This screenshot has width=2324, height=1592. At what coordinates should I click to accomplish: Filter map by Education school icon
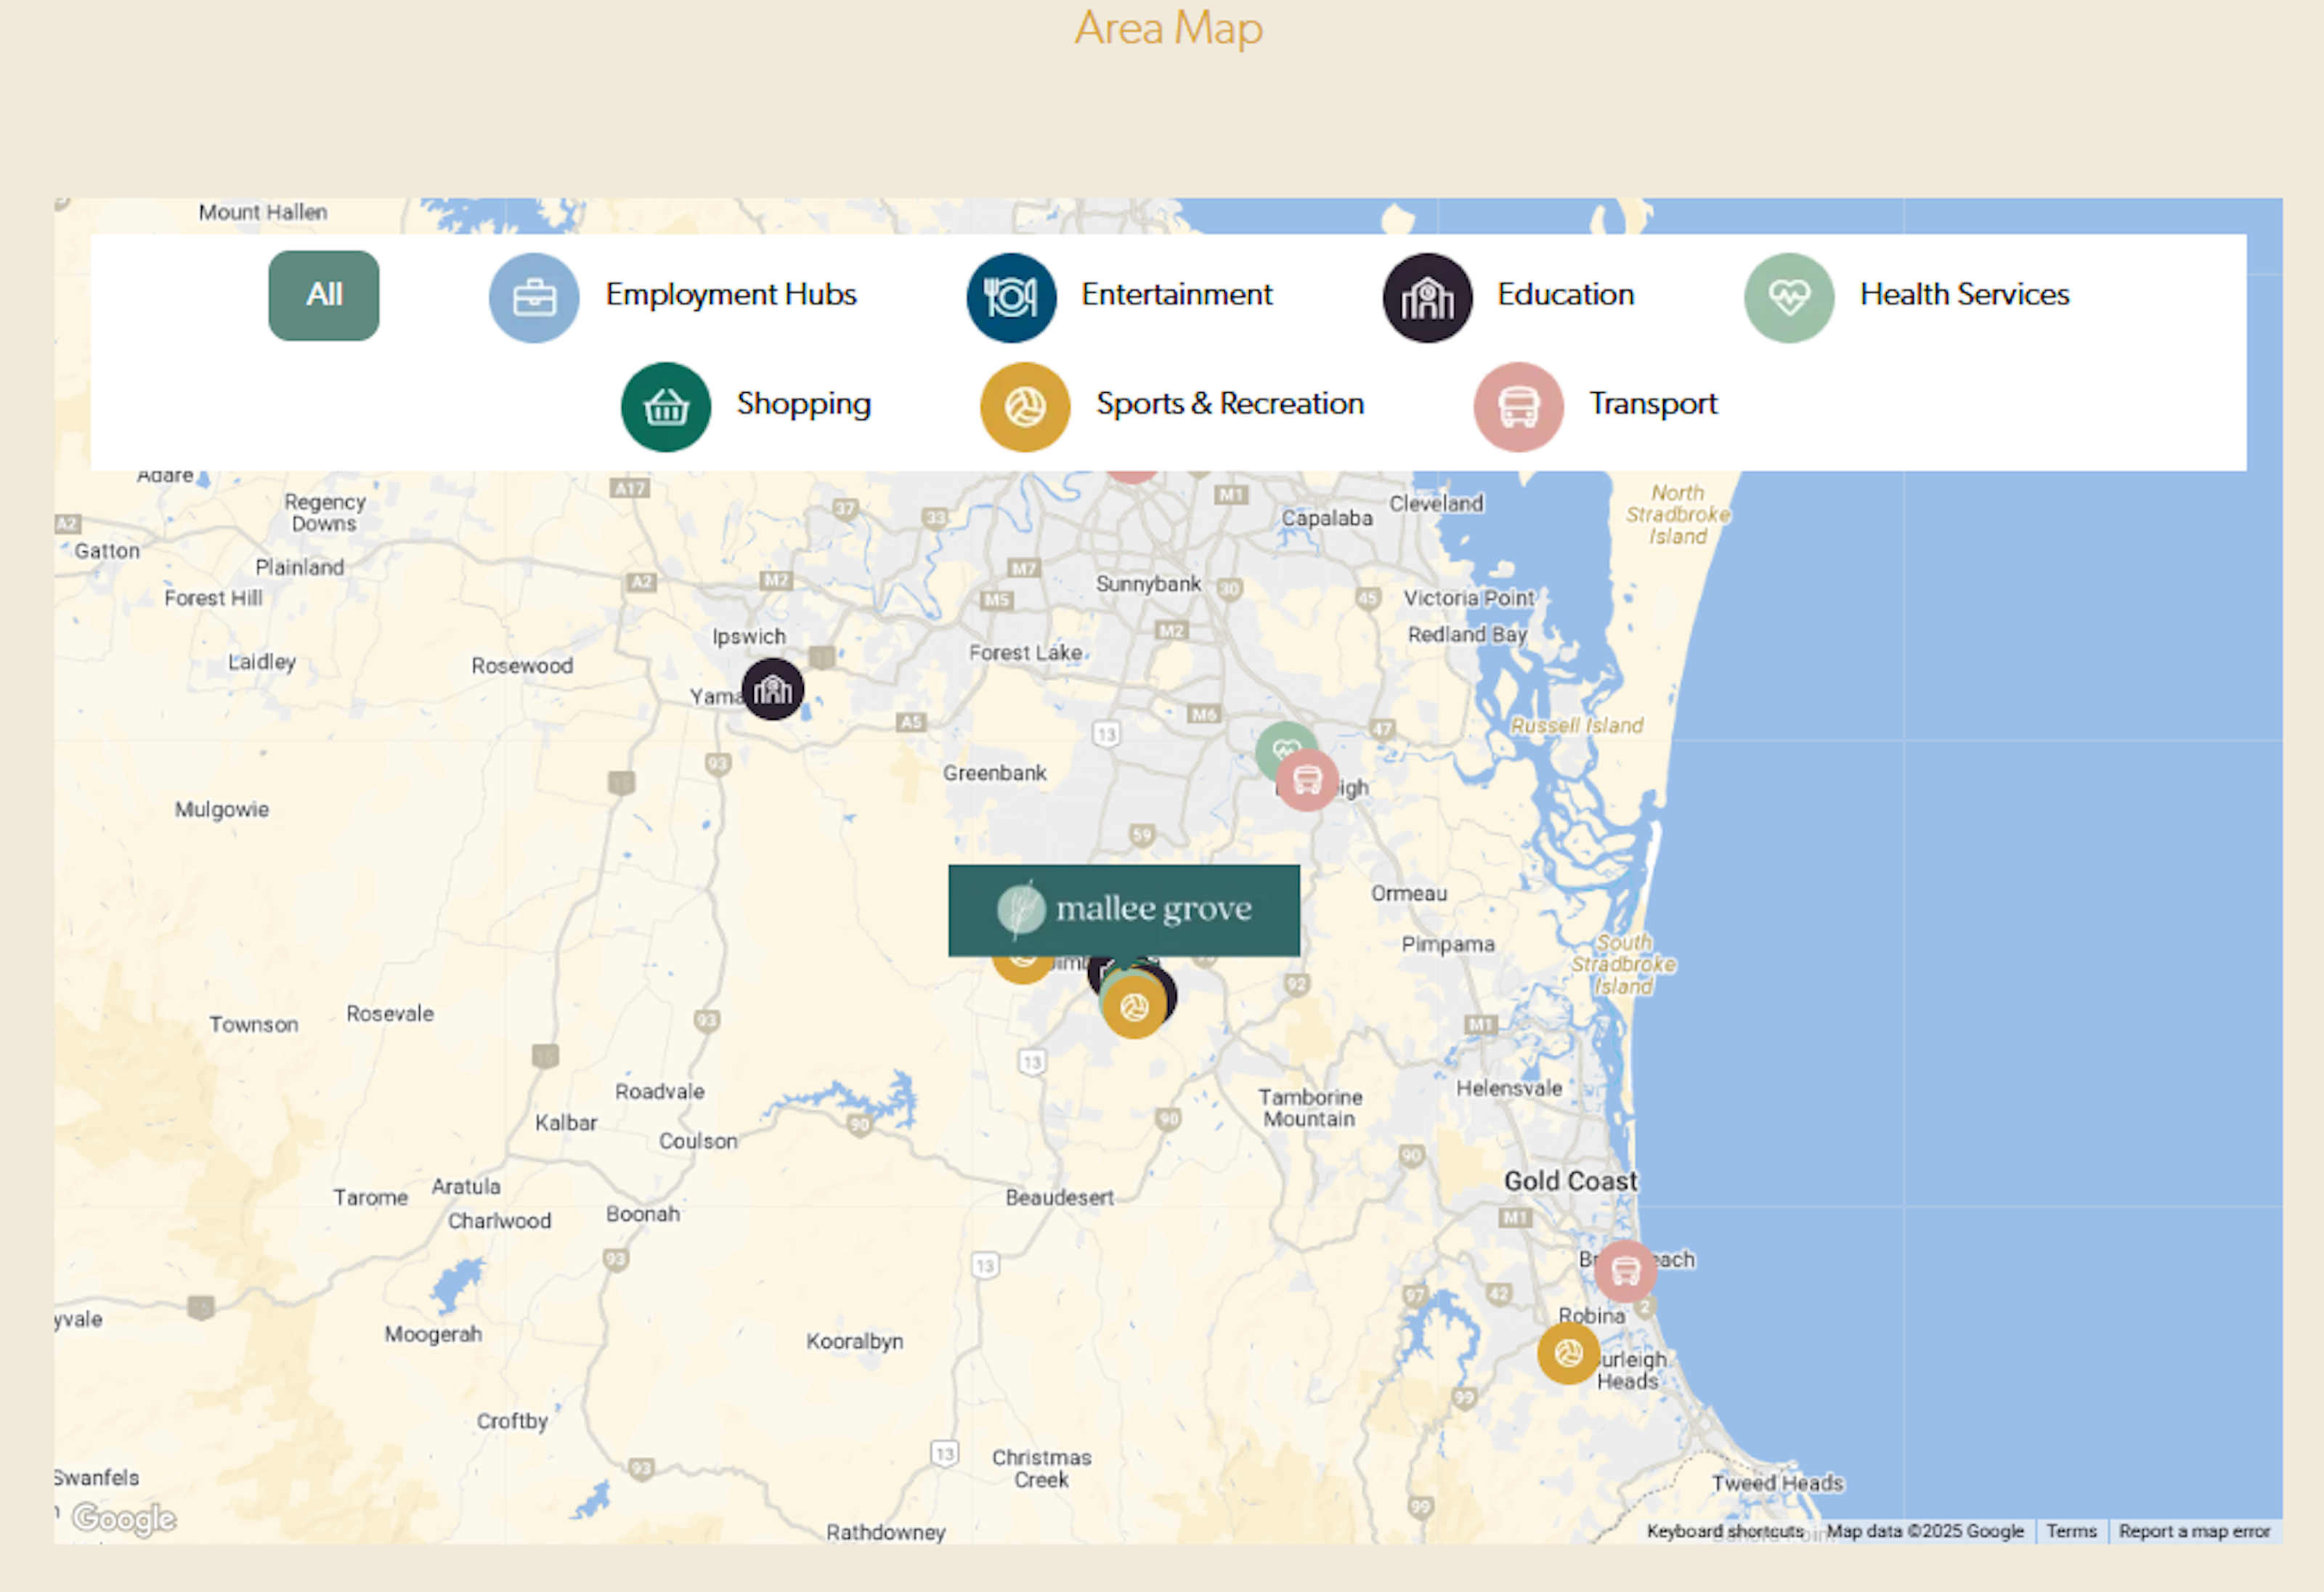click(1427, 297)
